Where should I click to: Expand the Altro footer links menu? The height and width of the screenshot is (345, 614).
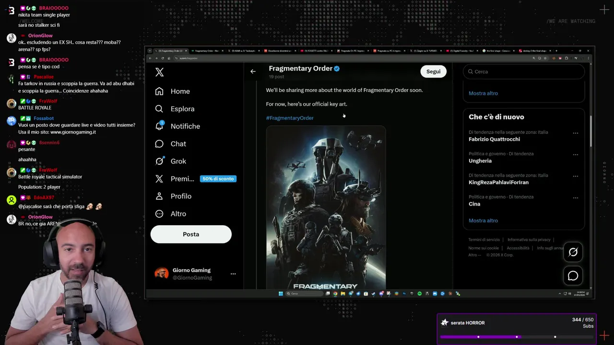474,255
